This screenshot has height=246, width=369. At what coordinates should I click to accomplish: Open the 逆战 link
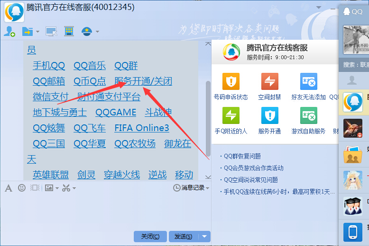157,175
